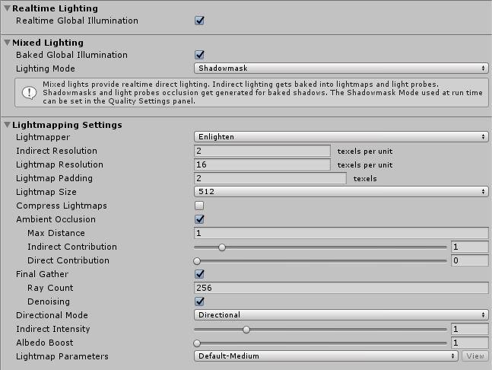492x370 pixels.
Task: Open the Lightmap Size dropdown
Action: [x=341, y=192]
